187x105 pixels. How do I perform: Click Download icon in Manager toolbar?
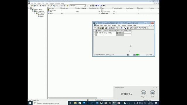49,6
